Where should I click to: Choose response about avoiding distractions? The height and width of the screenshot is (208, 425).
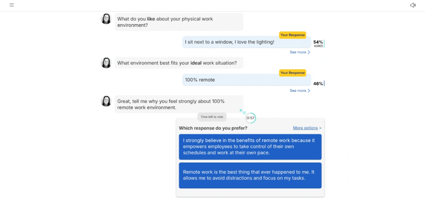250,175
